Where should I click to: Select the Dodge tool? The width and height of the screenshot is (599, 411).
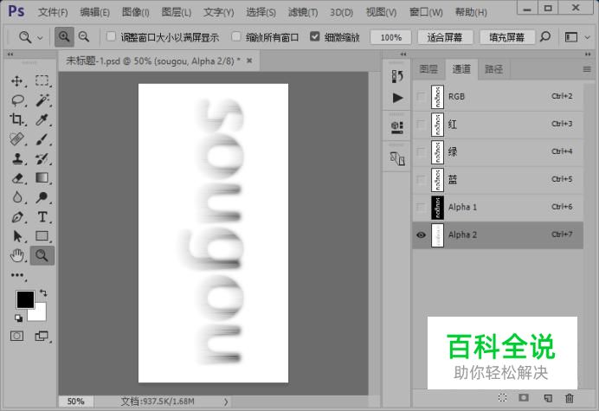coord(42,197)
